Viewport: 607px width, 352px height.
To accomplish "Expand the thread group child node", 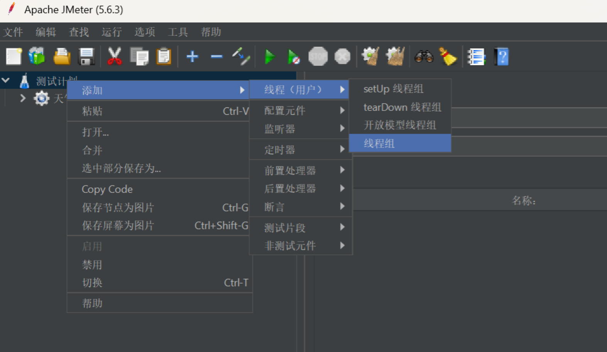I will pyautogui.click(x=23, y=98).
